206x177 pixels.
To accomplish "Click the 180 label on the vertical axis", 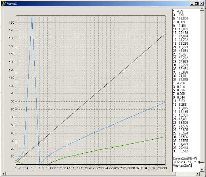I will point(12,23).
